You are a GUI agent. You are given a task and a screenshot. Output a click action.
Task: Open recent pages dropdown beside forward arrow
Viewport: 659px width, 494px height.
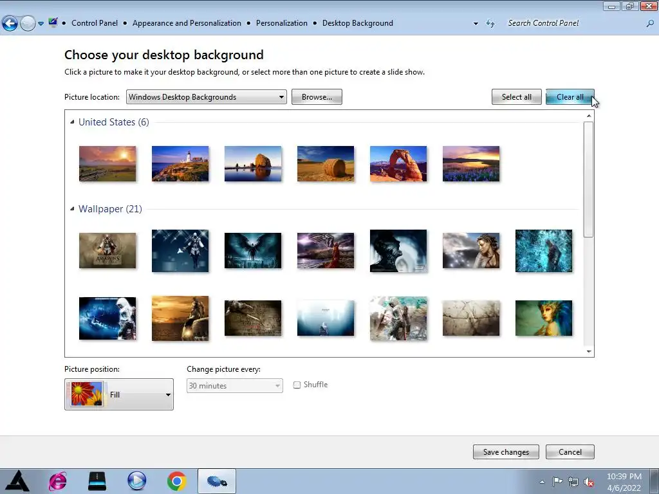pos(41,24)
